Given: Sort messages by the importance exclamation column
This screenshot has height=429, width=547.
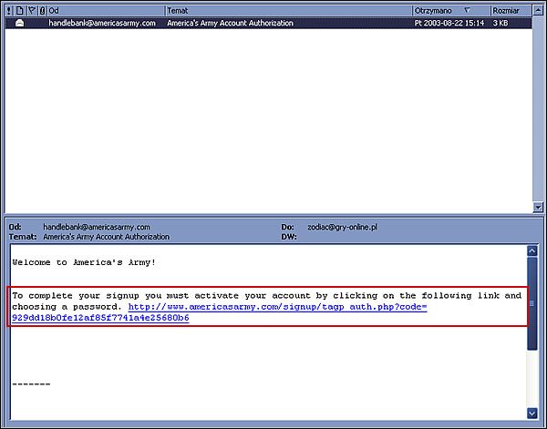Looking at the screenshot, I should click(9, 10).
